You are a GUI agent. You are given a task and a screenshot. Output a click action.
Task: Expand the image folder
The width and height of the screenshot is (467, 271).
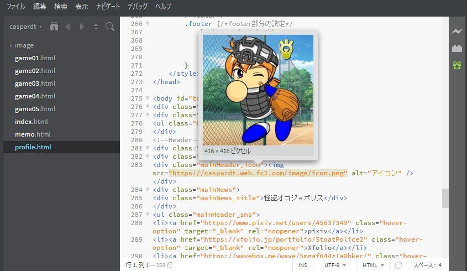[x=11, y=45]
